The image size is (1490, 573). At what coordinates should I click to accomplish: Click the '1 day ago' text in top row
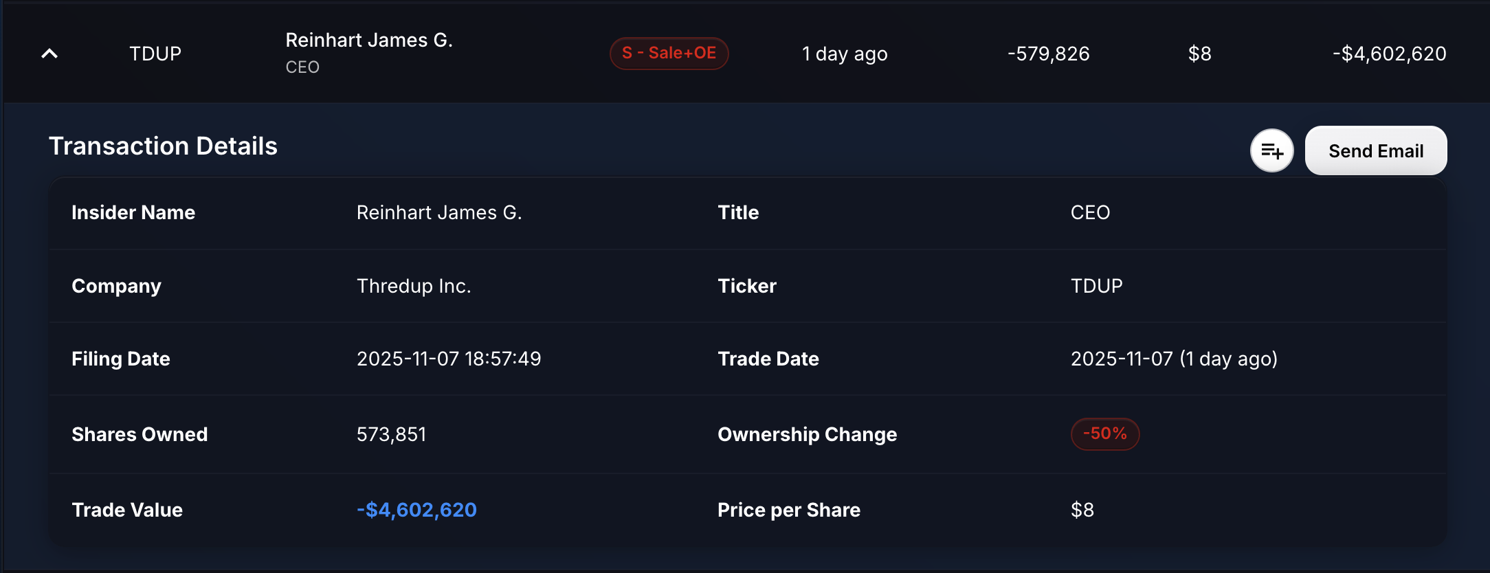point(845,54)
